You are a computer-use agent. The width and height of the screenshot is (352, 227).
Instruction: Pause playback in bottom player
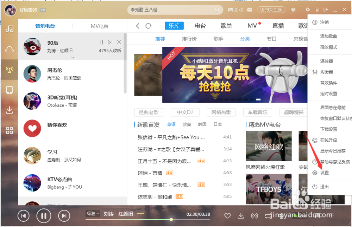coord(44,216)
